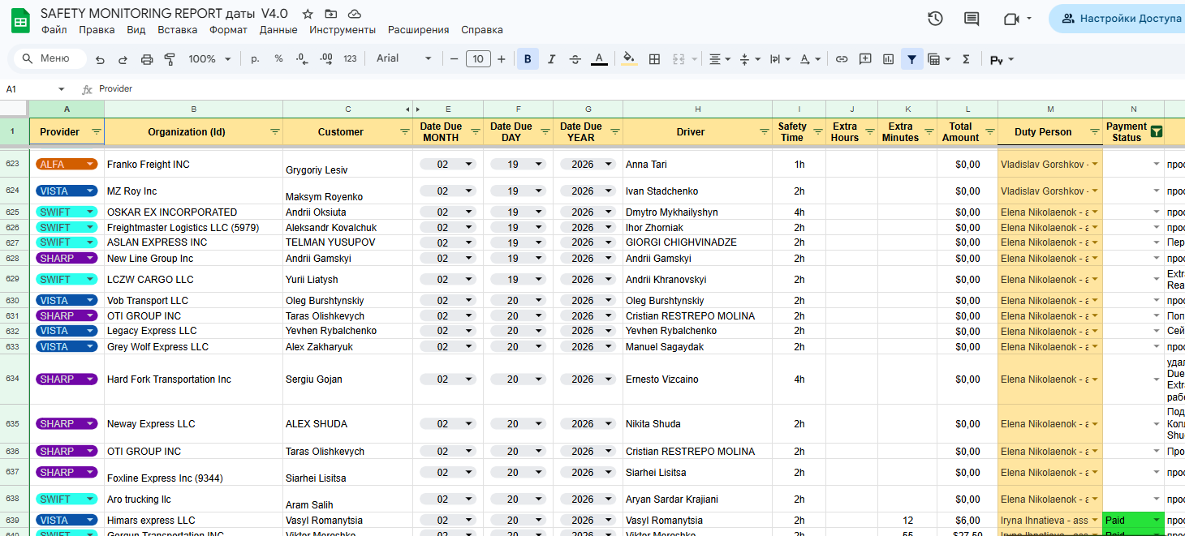Insert a chart
The height and width of the screenshot is (536, 1185).
point(889,59)
